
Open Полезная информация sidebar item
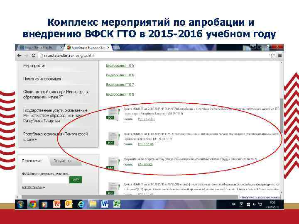click(42, 79)
